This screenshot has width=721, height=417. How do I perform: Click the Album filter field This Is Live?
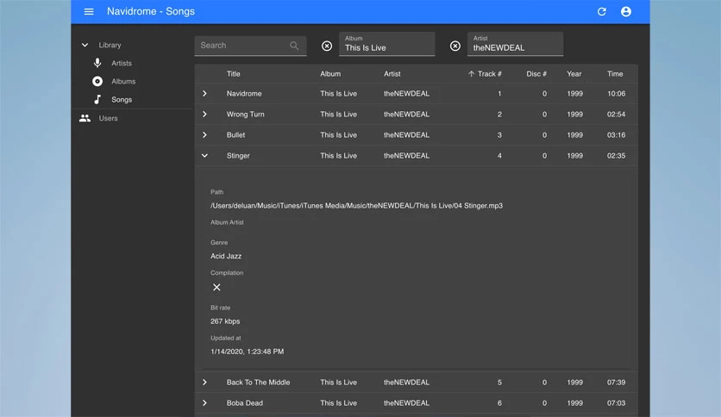tap(386, 44)
